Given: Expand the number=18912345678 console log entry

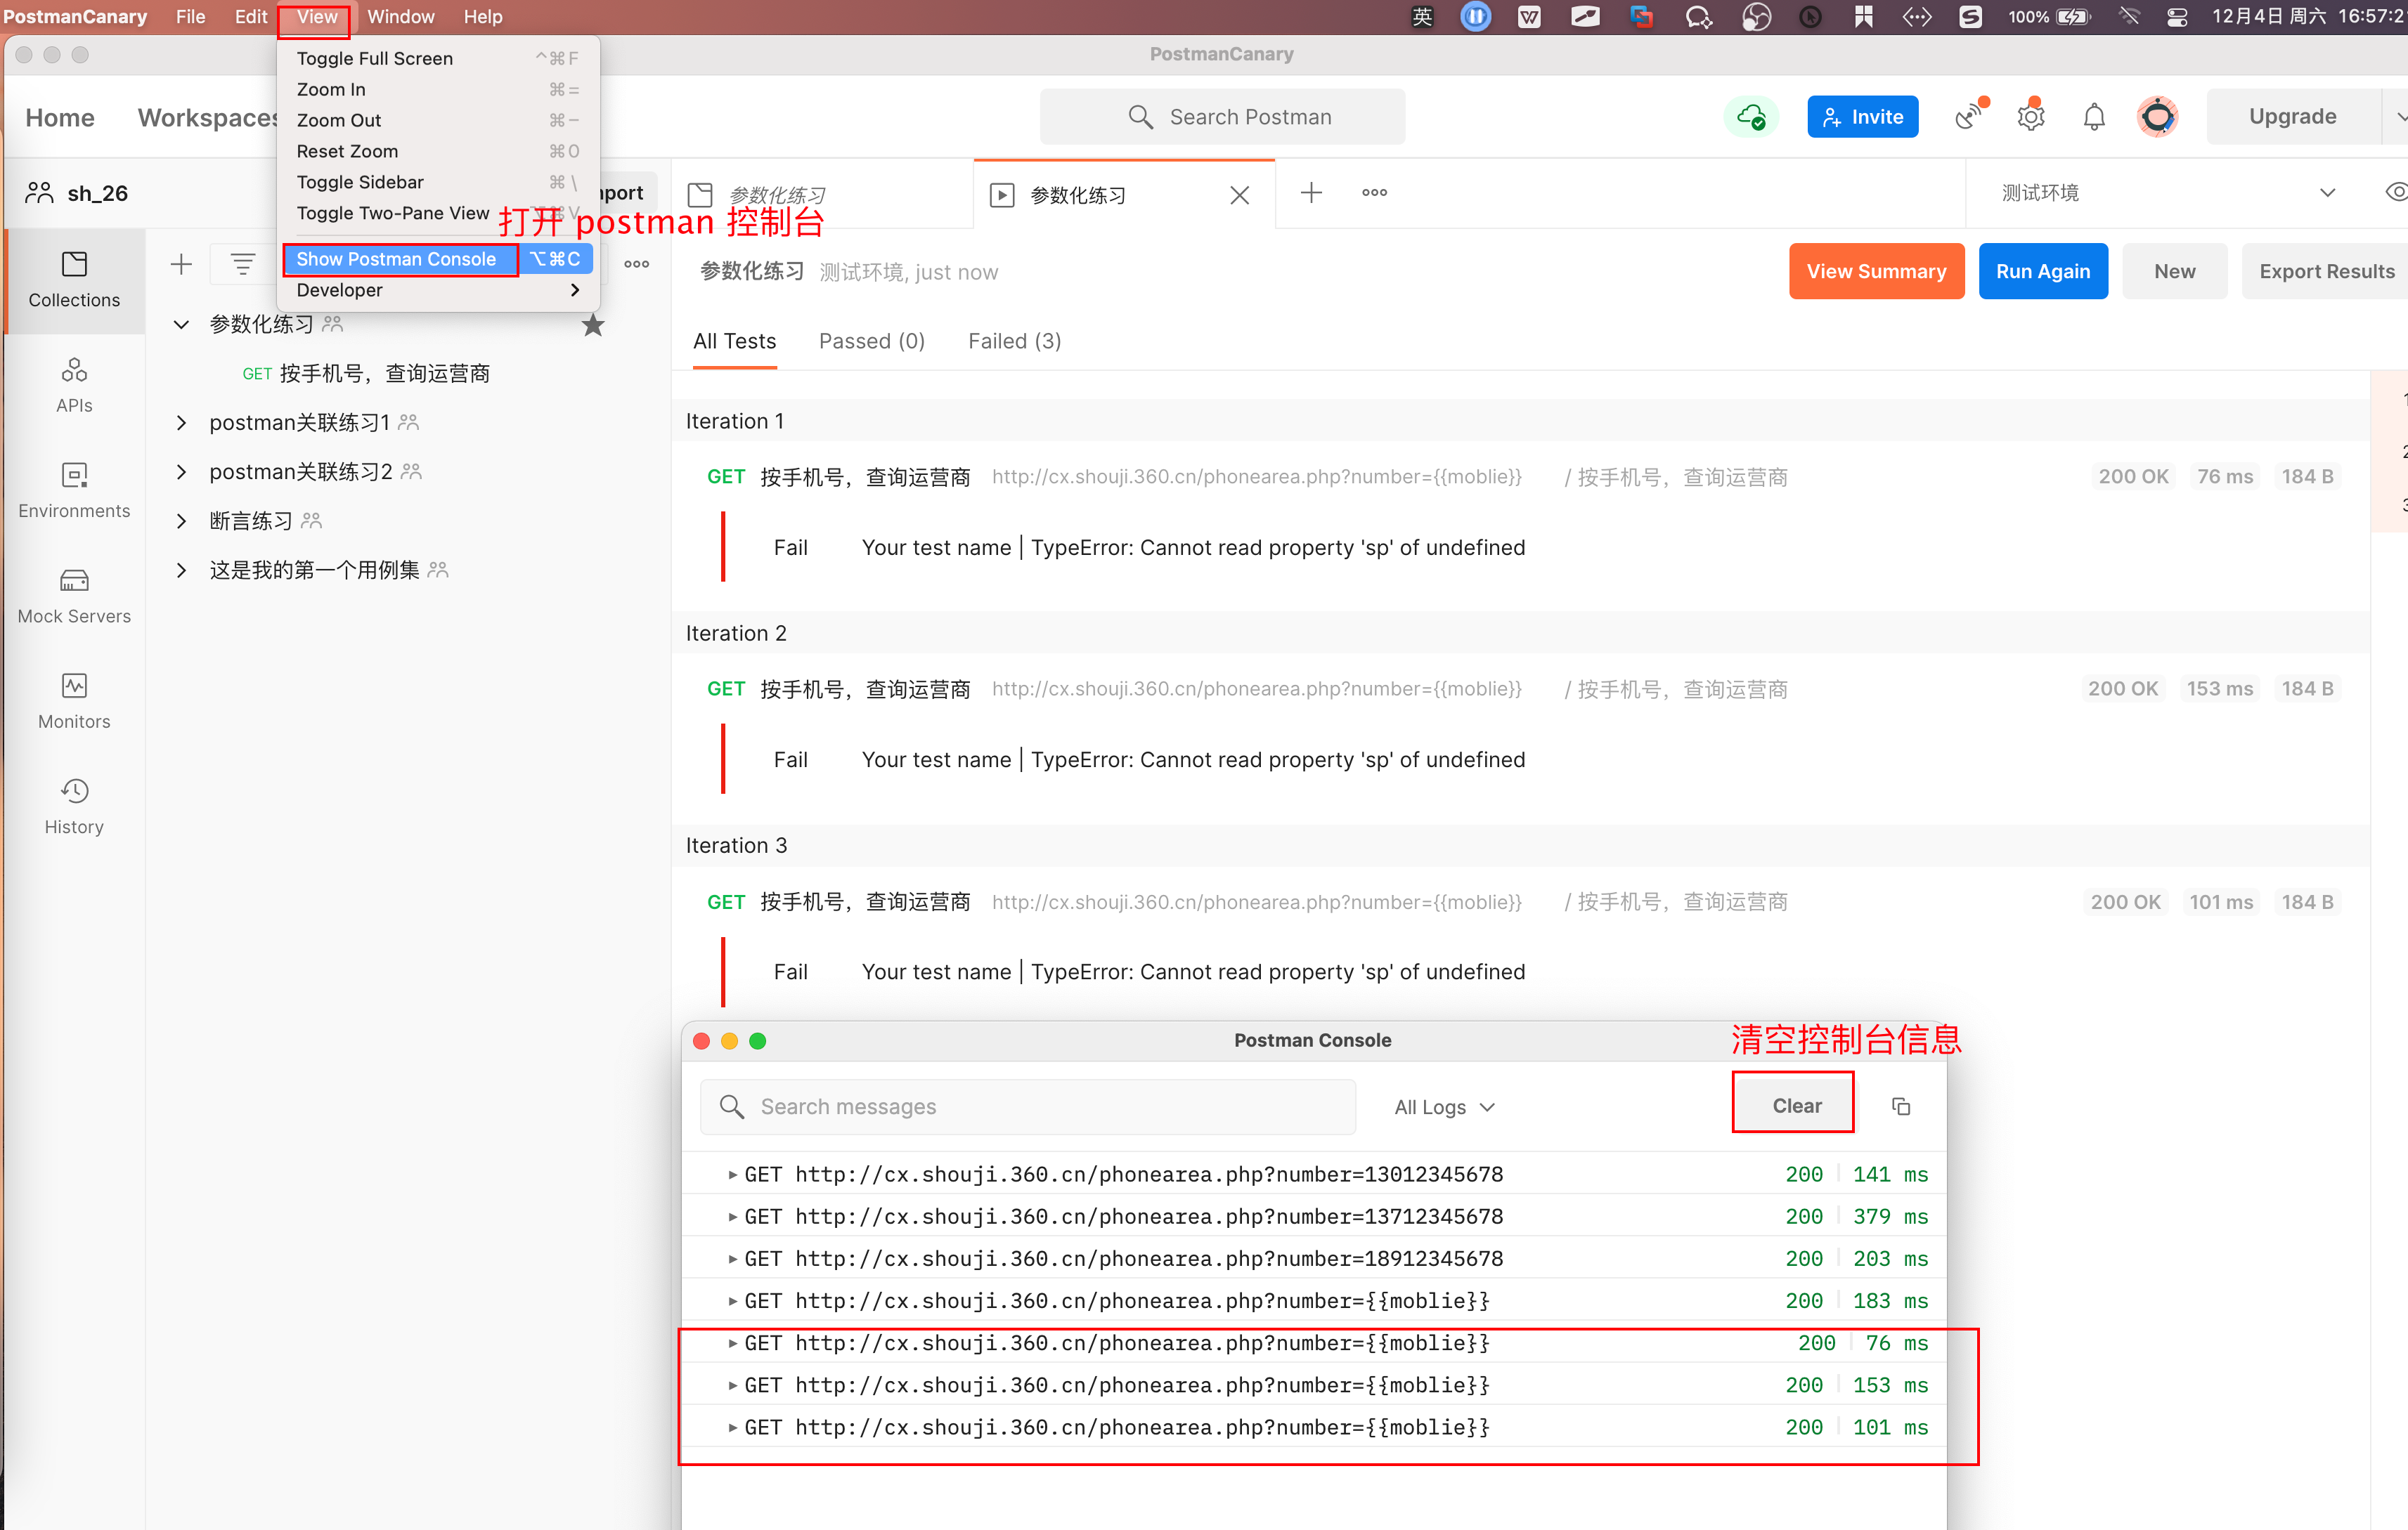Looking at the screenshot, I should [x=732, y=1258].
